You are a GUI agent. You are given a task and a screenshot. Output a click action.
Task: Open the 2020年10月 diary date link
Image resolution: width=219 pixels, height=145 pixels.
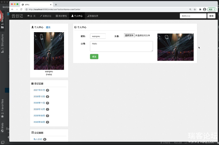coord(39,109)
